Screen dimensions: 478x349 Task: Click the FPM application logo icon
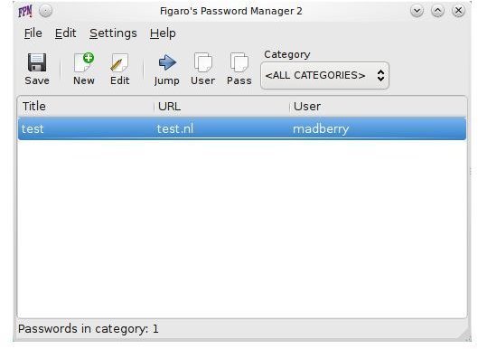click(x=25, y=11)
